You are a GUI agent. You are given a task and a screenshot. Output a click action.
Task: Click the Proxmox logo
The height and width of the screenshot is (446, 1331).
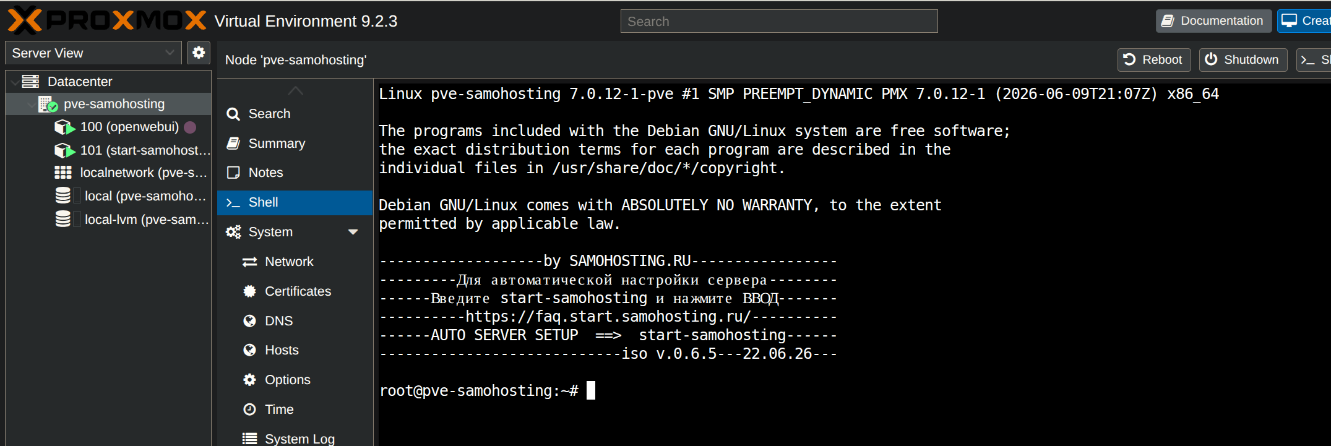pos(107,20)
